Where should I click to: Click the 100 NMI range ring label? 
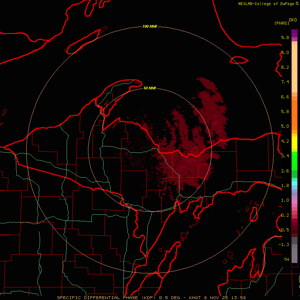click(x=150, y=26)
